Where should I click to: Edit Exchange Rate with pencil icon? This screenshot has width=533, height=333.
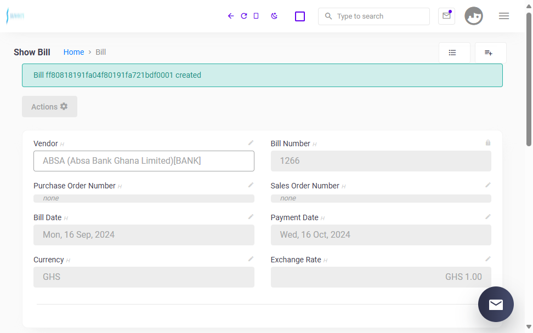(x=488, y=259)
